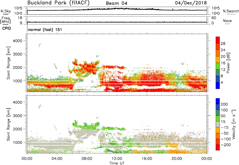
Task: Click the "−200" label on Velocity colorbar
Action: click(x=226, y=145)
